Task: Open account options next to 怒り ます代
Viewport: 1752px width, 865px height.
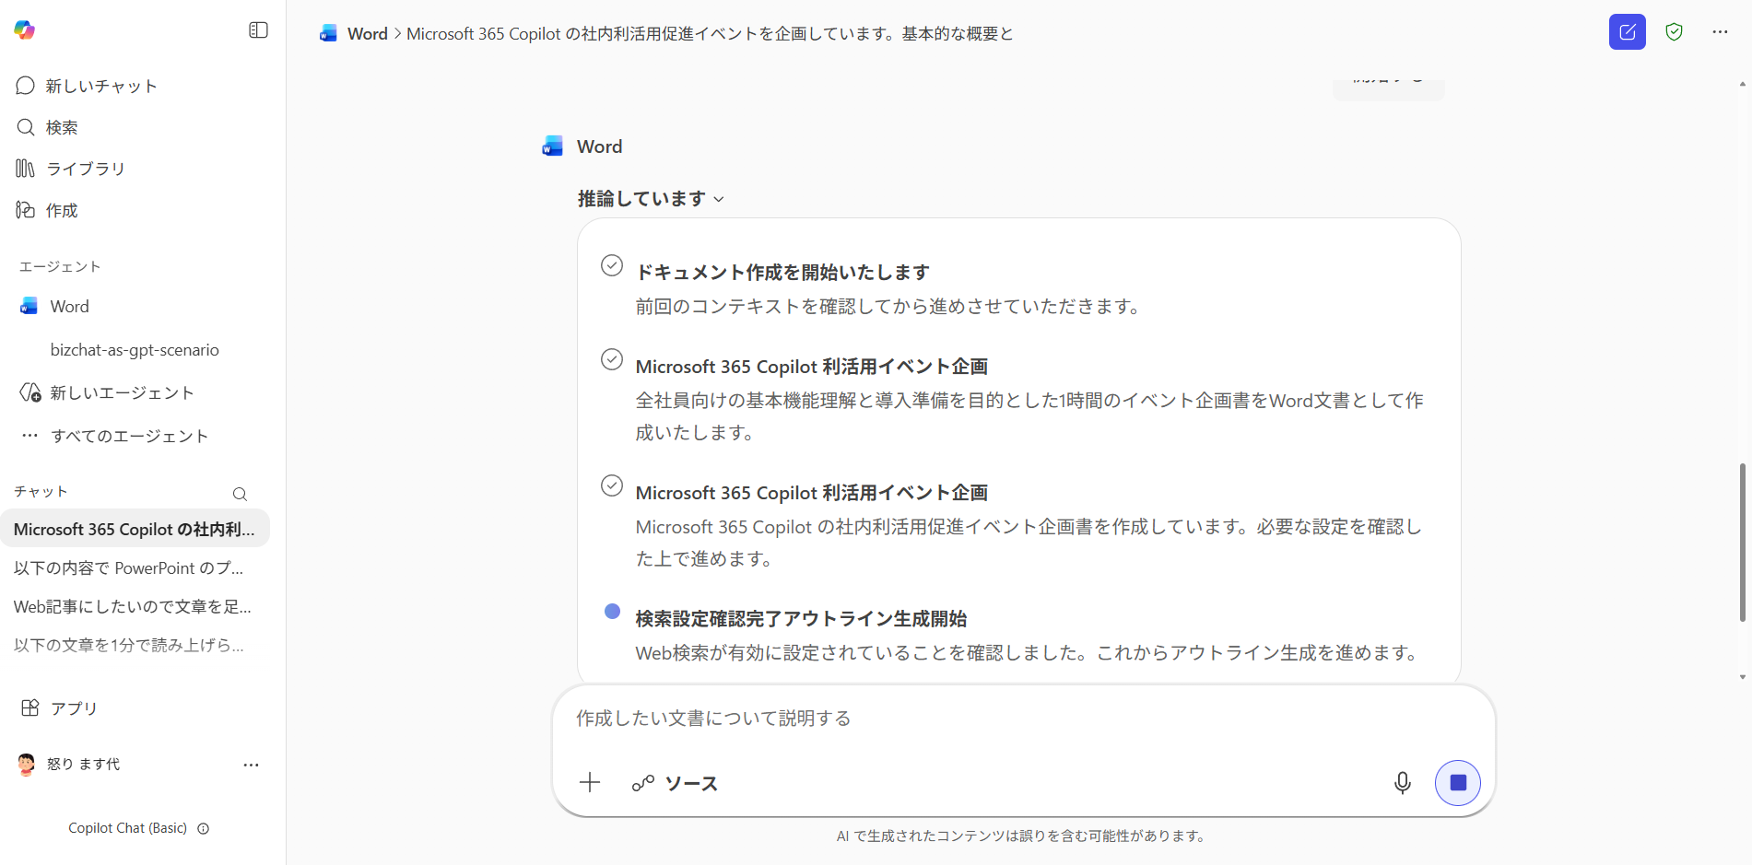Action: click(251, 765)
